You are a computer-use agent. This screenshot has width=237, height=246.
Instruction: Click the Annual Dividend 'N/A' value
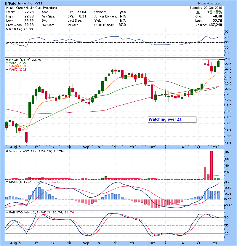pos(123,16)
